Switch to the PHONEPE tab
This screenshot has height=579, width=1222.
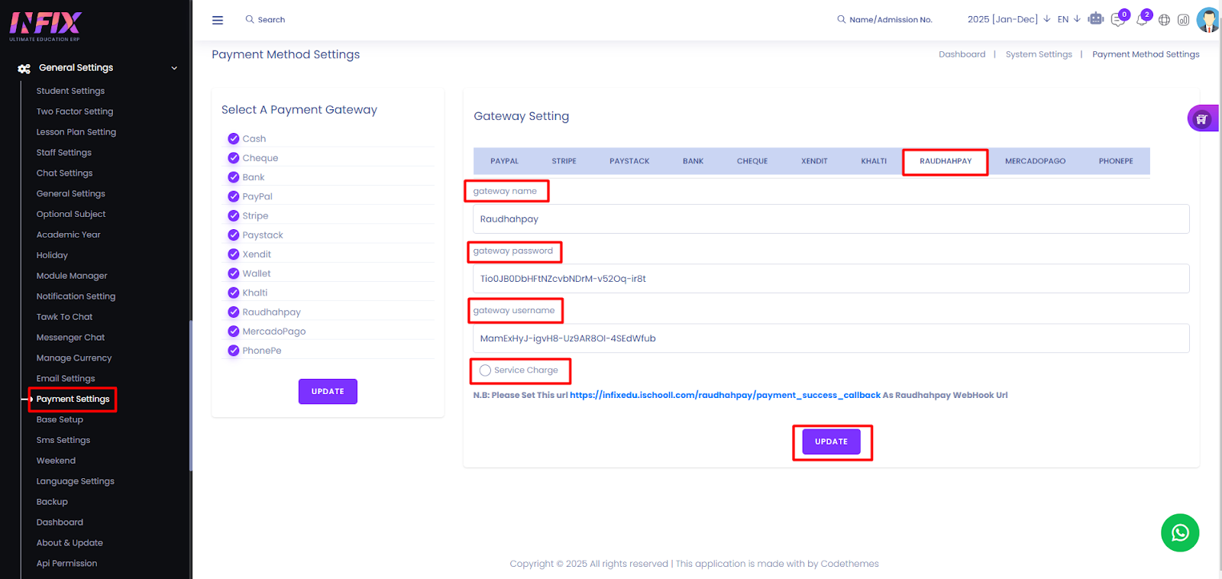tap(1116, 161)
